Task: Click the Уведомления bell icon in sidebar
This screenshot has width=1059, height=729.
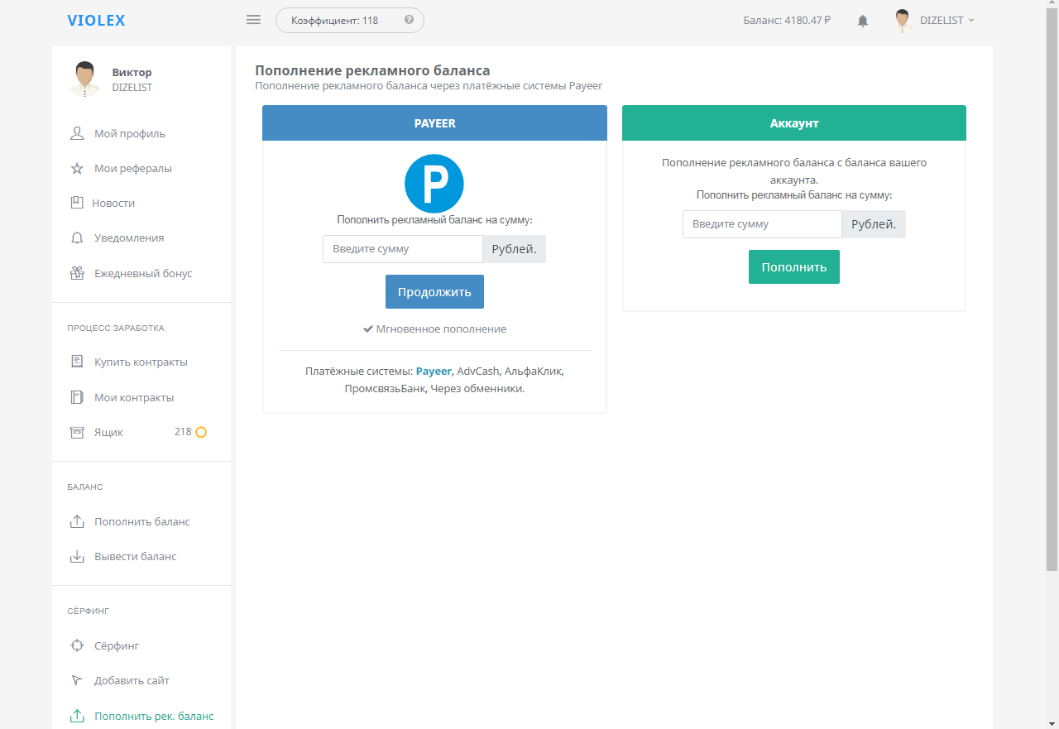Action: click(77, 237)
